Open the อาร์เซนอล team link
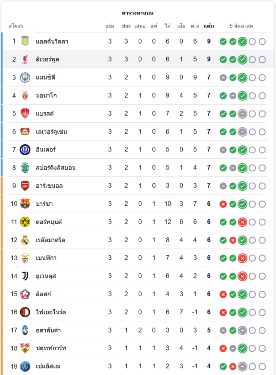 [x=49, y=186]
